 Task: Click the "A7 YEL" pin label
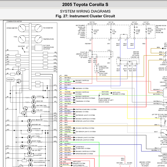coord(63,90)
